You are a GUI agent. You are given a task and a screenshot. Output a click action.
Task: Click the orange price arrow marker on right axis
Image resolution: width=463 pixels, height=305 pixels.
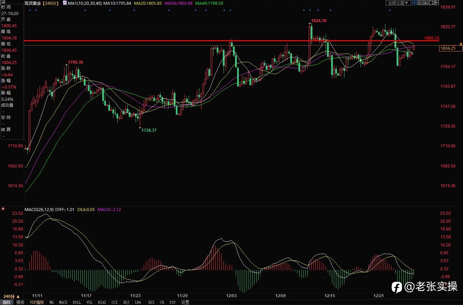pos(461,44)
